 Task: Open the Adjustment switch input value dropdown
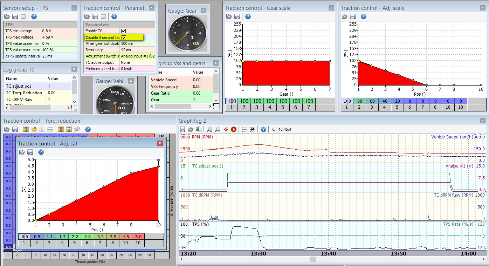137,56
